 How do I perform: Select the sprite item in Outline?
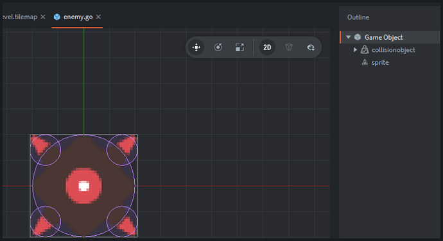click(x=380, y=62)
